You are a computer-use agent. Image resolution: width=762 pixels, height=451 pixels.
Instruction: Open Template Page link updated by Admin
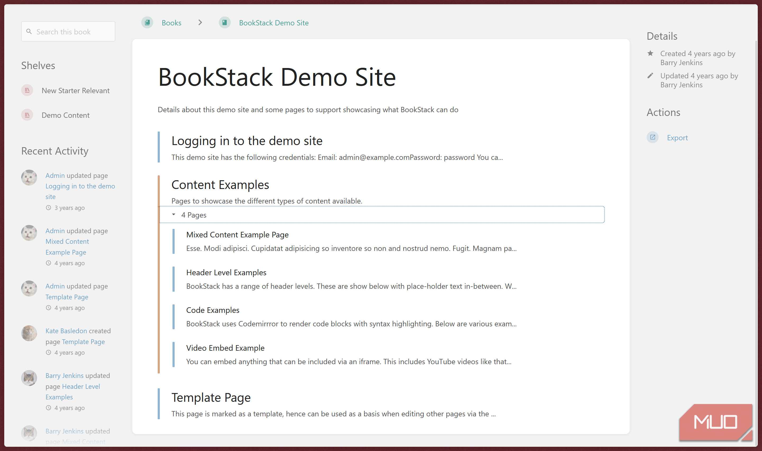(x=67, y=297)
